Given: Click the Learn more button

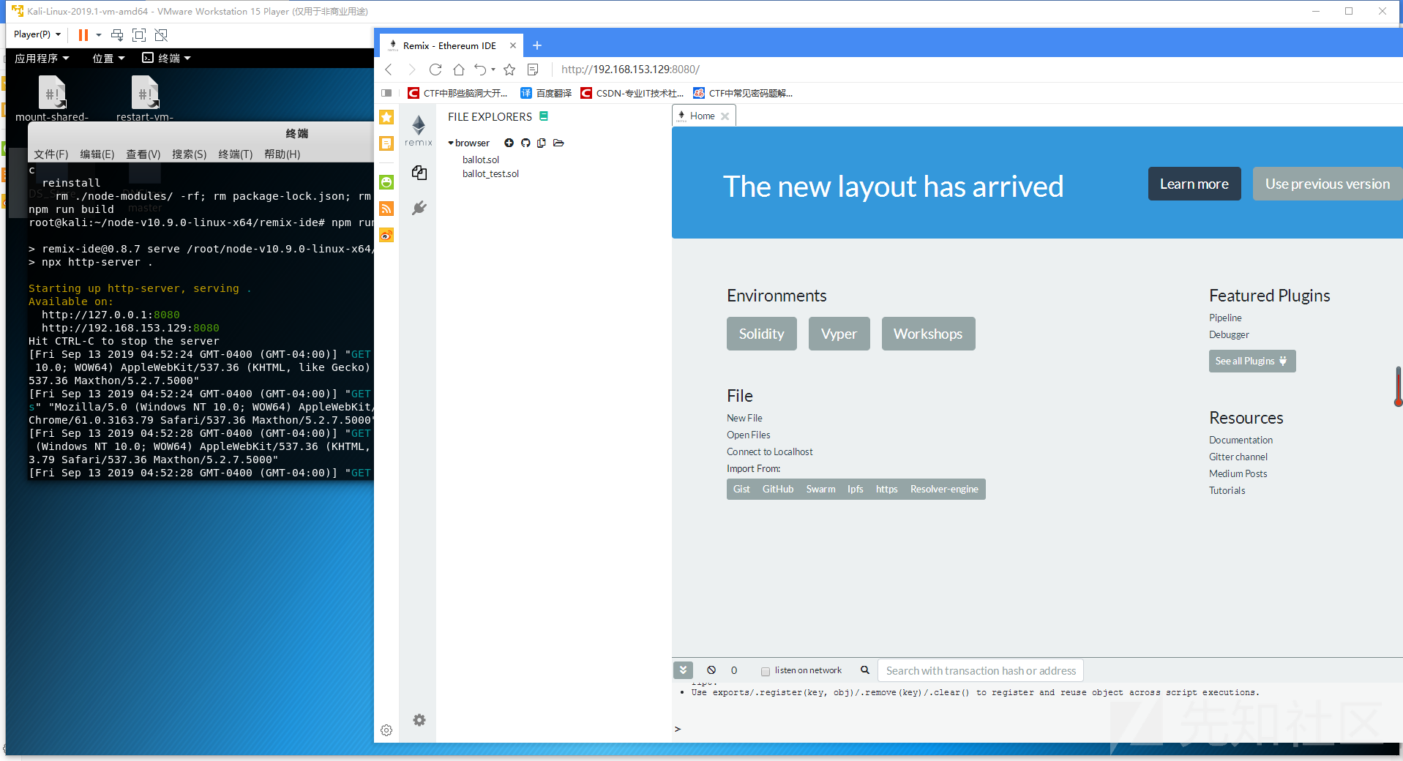Looking at the screenshot, I should click(x=1194, y=184).
